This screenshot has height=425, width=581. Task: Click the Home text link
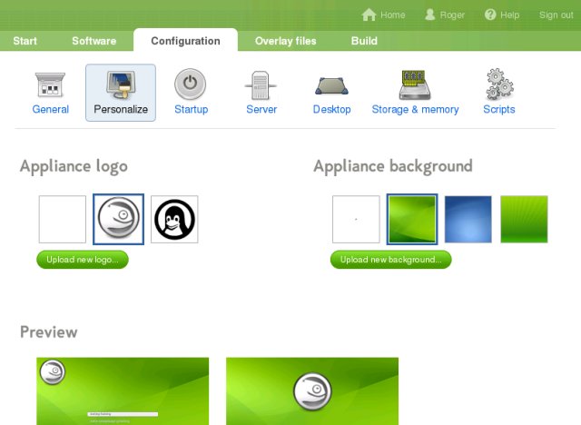[393, 15]
